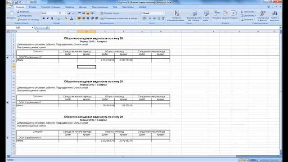Viewport: 288px width, 162px height.
Task: Apply accounting number format
Action: (144, 18)
